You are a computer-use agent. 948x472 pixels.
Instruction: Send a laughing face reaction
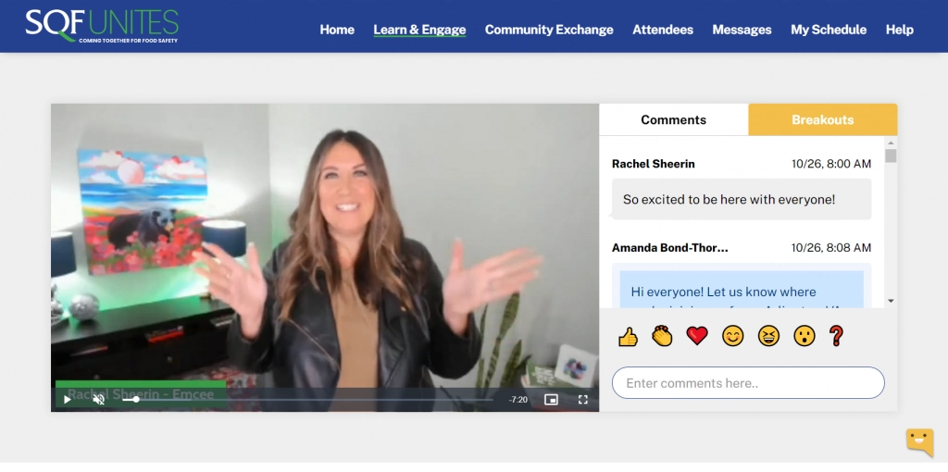coord(768,336)
